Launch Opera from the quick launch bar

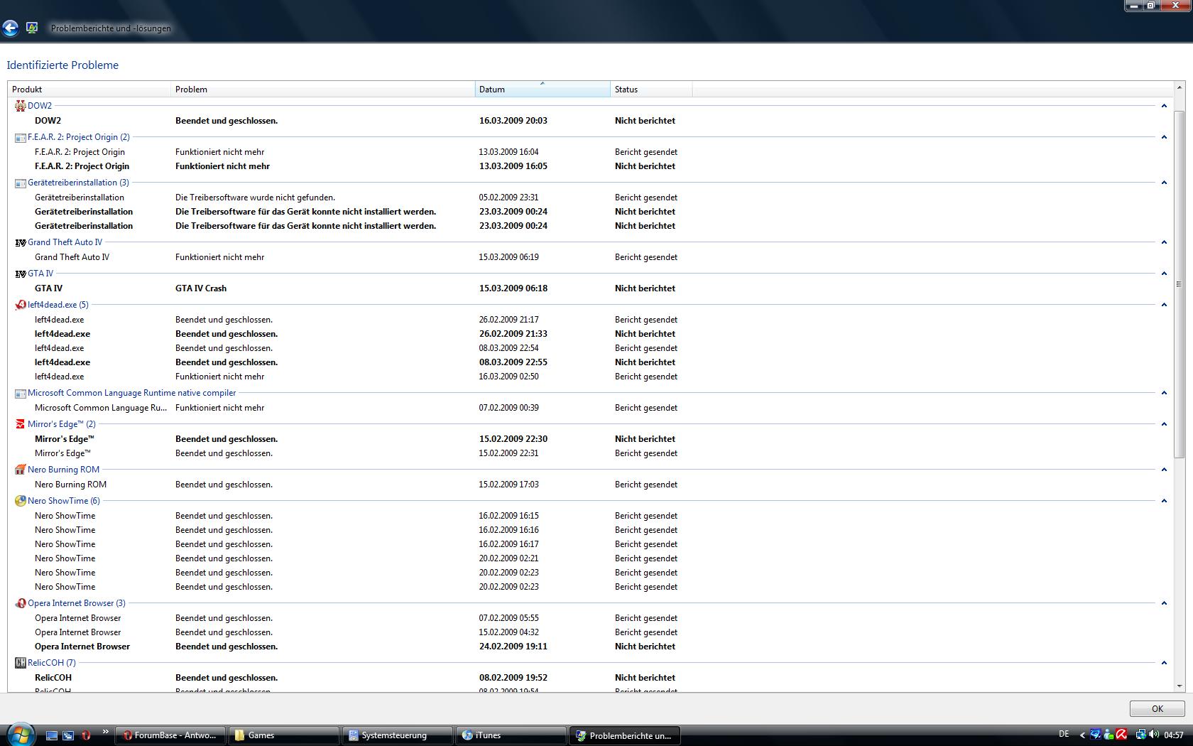pos(86,735)
